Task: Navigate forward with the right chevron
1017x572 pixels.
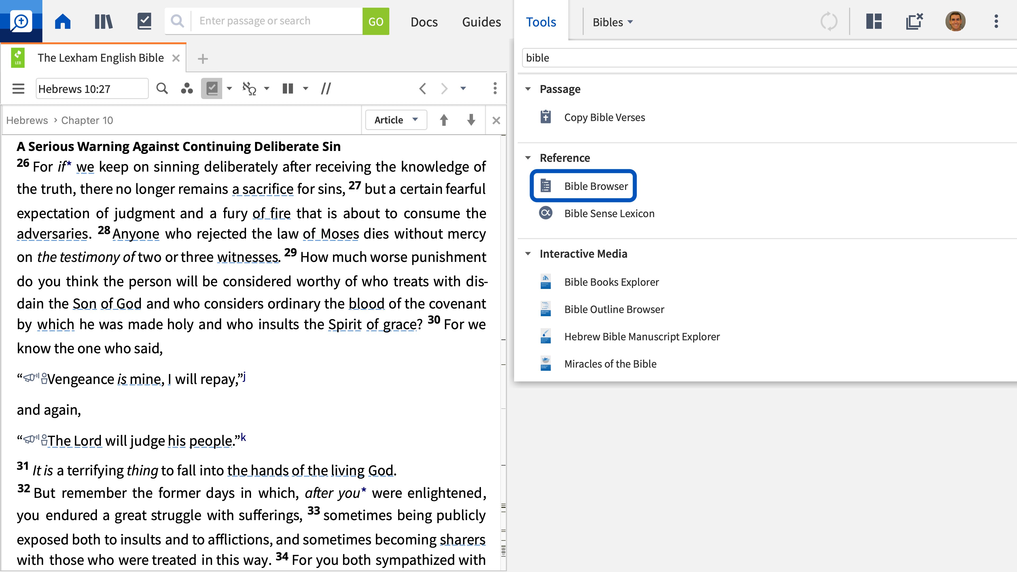Action: (444, 88)
